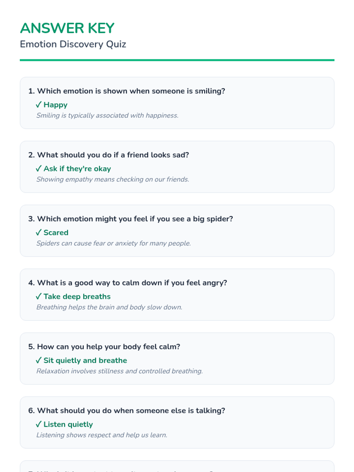
Task: Click question 3 about a big spider
Action: (131, 219)
